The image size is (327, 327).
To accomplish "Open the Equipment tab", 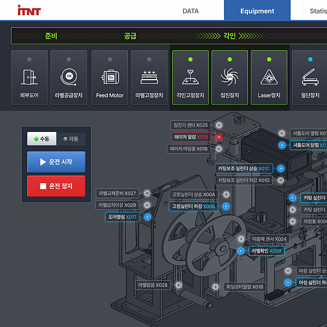I will pos(257,11).
